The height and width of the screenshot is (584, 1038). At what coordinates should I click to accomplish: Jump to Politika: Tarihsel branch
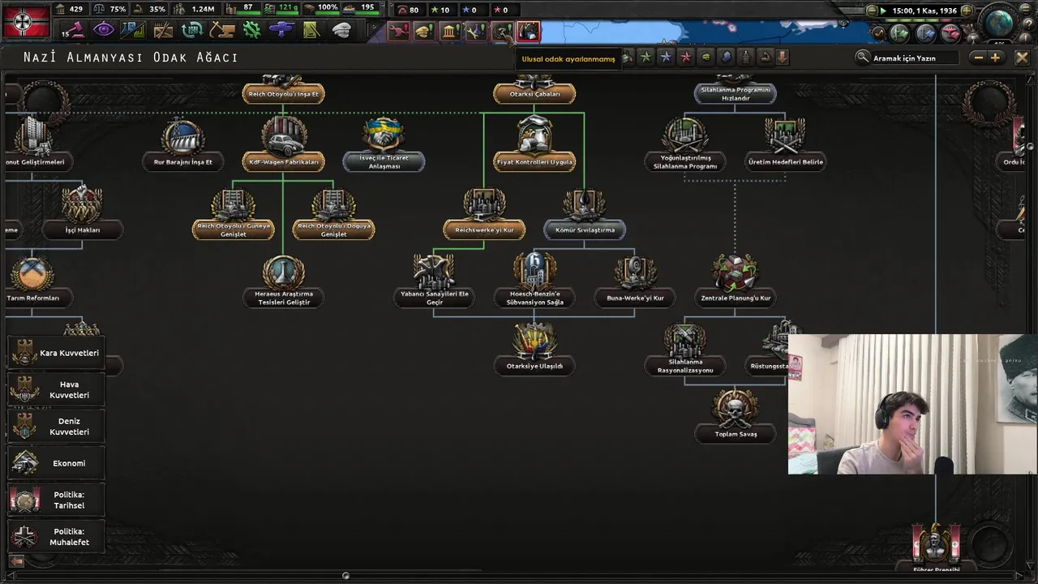coord(56,500)
